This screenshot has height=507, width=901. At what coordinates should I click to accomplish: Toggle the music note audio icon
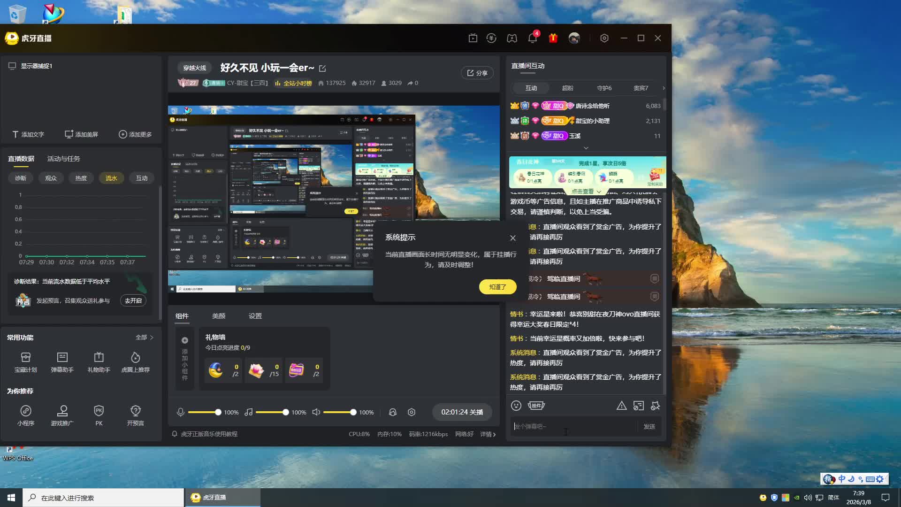pos(249,412)
